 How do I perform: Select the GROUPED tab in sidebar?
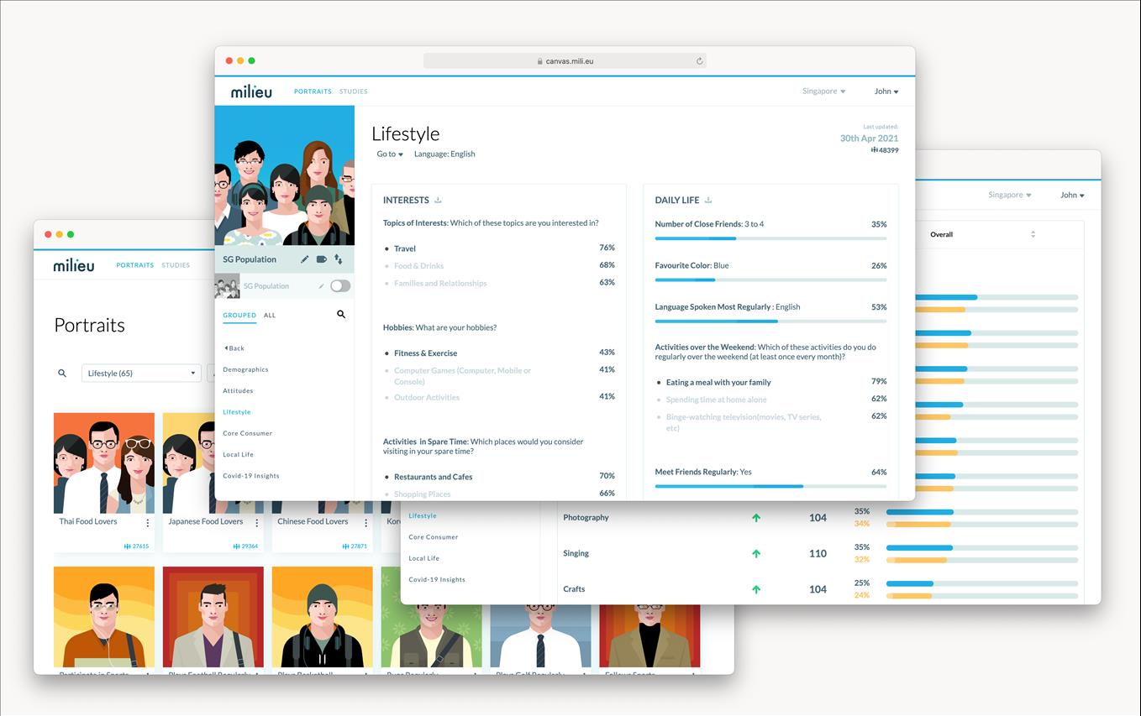coord(239,316)
